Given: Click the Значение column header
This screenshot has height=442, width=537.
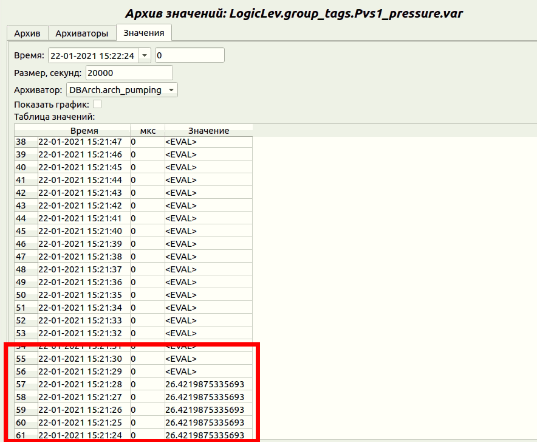Looking at the screenshot, I should [208, 131].
